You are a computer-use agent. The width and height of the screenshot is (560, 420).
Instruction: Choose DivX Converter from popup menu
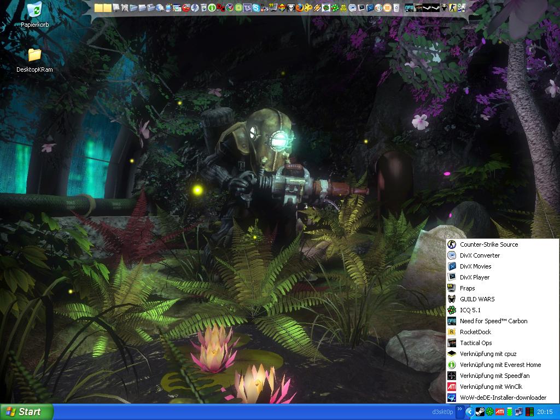(x=502, y=255)
